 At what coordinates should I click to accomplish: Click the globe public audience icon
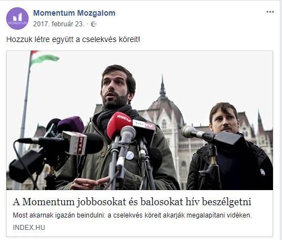pyautogui.click(x=94, y=24)
